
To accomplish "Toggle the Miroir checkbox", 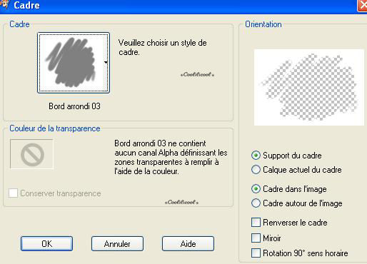I will (256, 238).
